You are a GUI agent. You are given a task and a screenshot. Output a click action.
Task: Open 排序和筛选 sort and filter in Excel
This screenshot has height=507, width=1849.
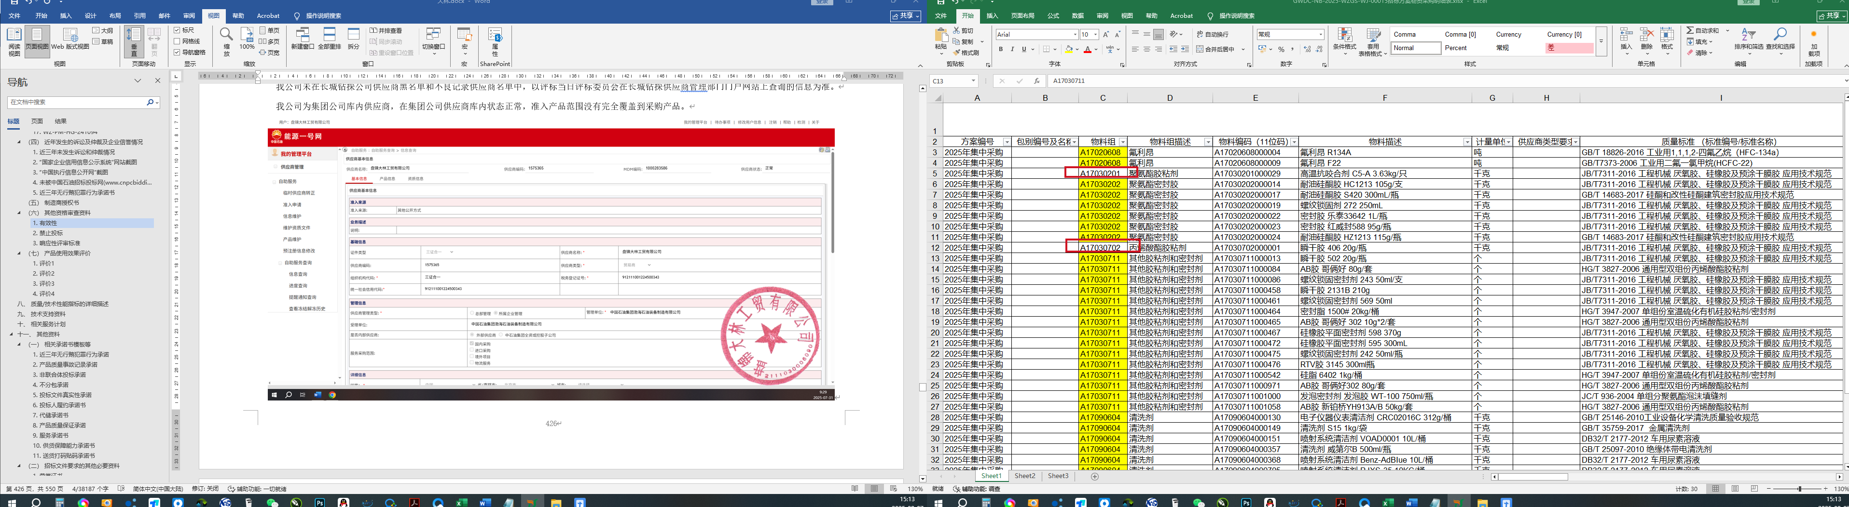(1748, 40)
